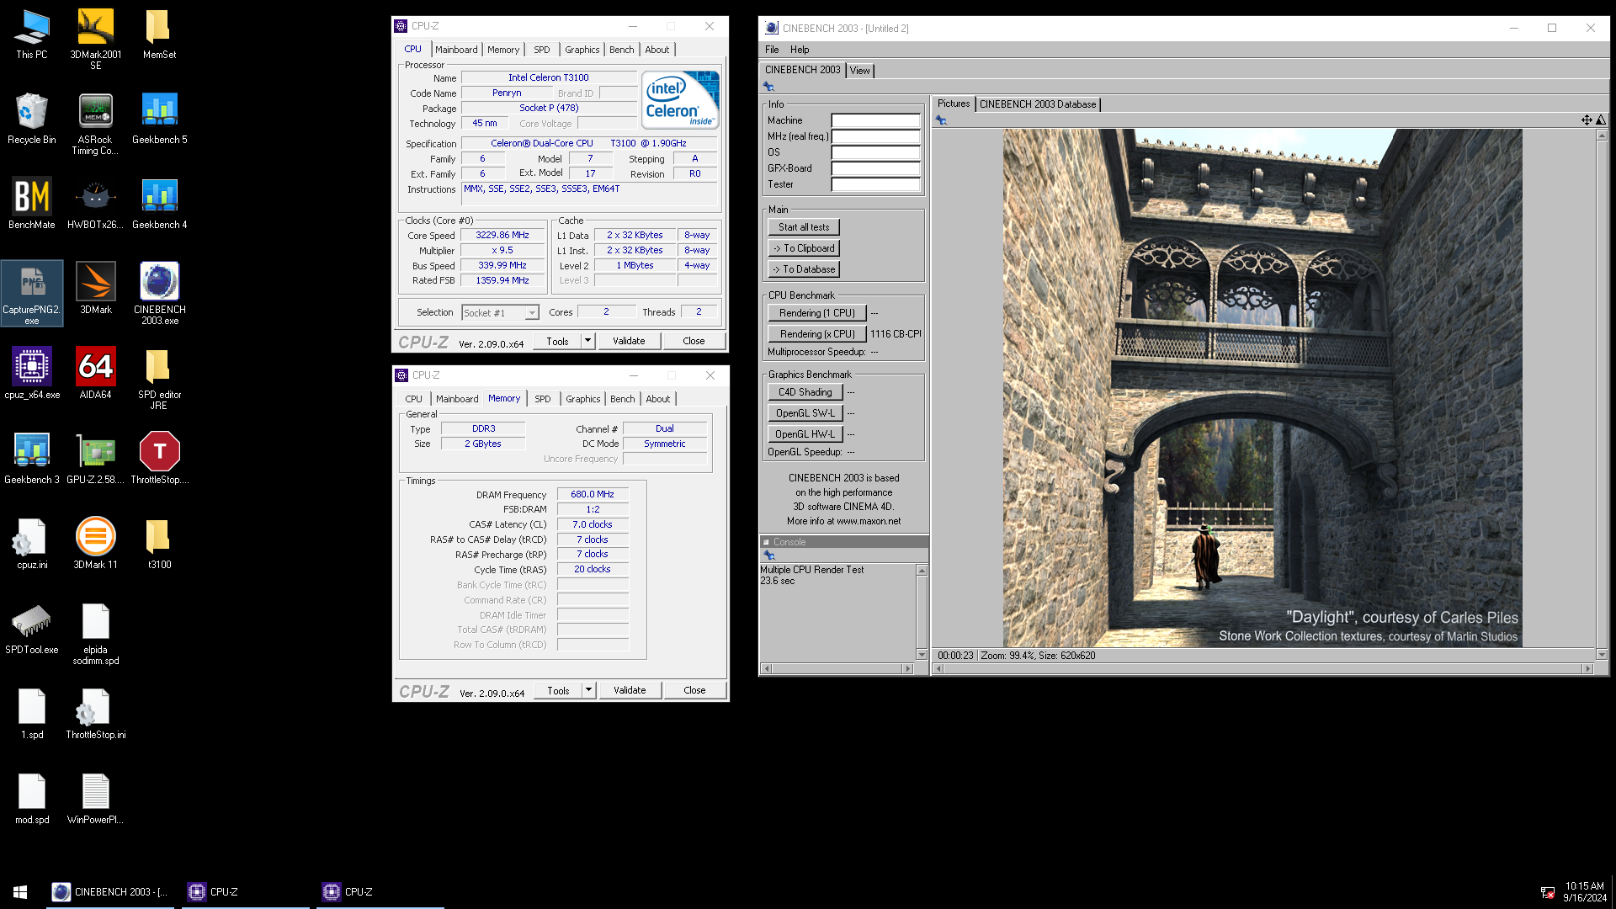This screenshot has width=1616, height=909.
Task: Open the File menu in CINEBENCH
Action: click(x=772, y=50)
